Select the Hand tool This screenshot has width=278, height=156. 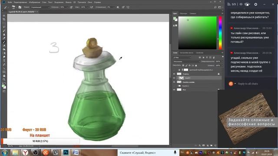pos(4,76)
